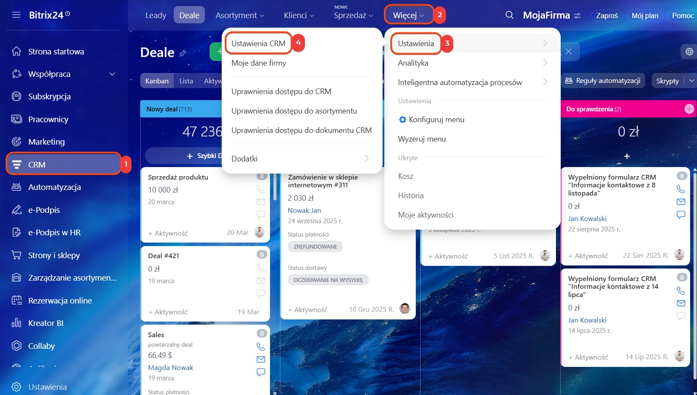Expand the Współpraca sidebar section
The image size is (697, 395).
point(112,74)
